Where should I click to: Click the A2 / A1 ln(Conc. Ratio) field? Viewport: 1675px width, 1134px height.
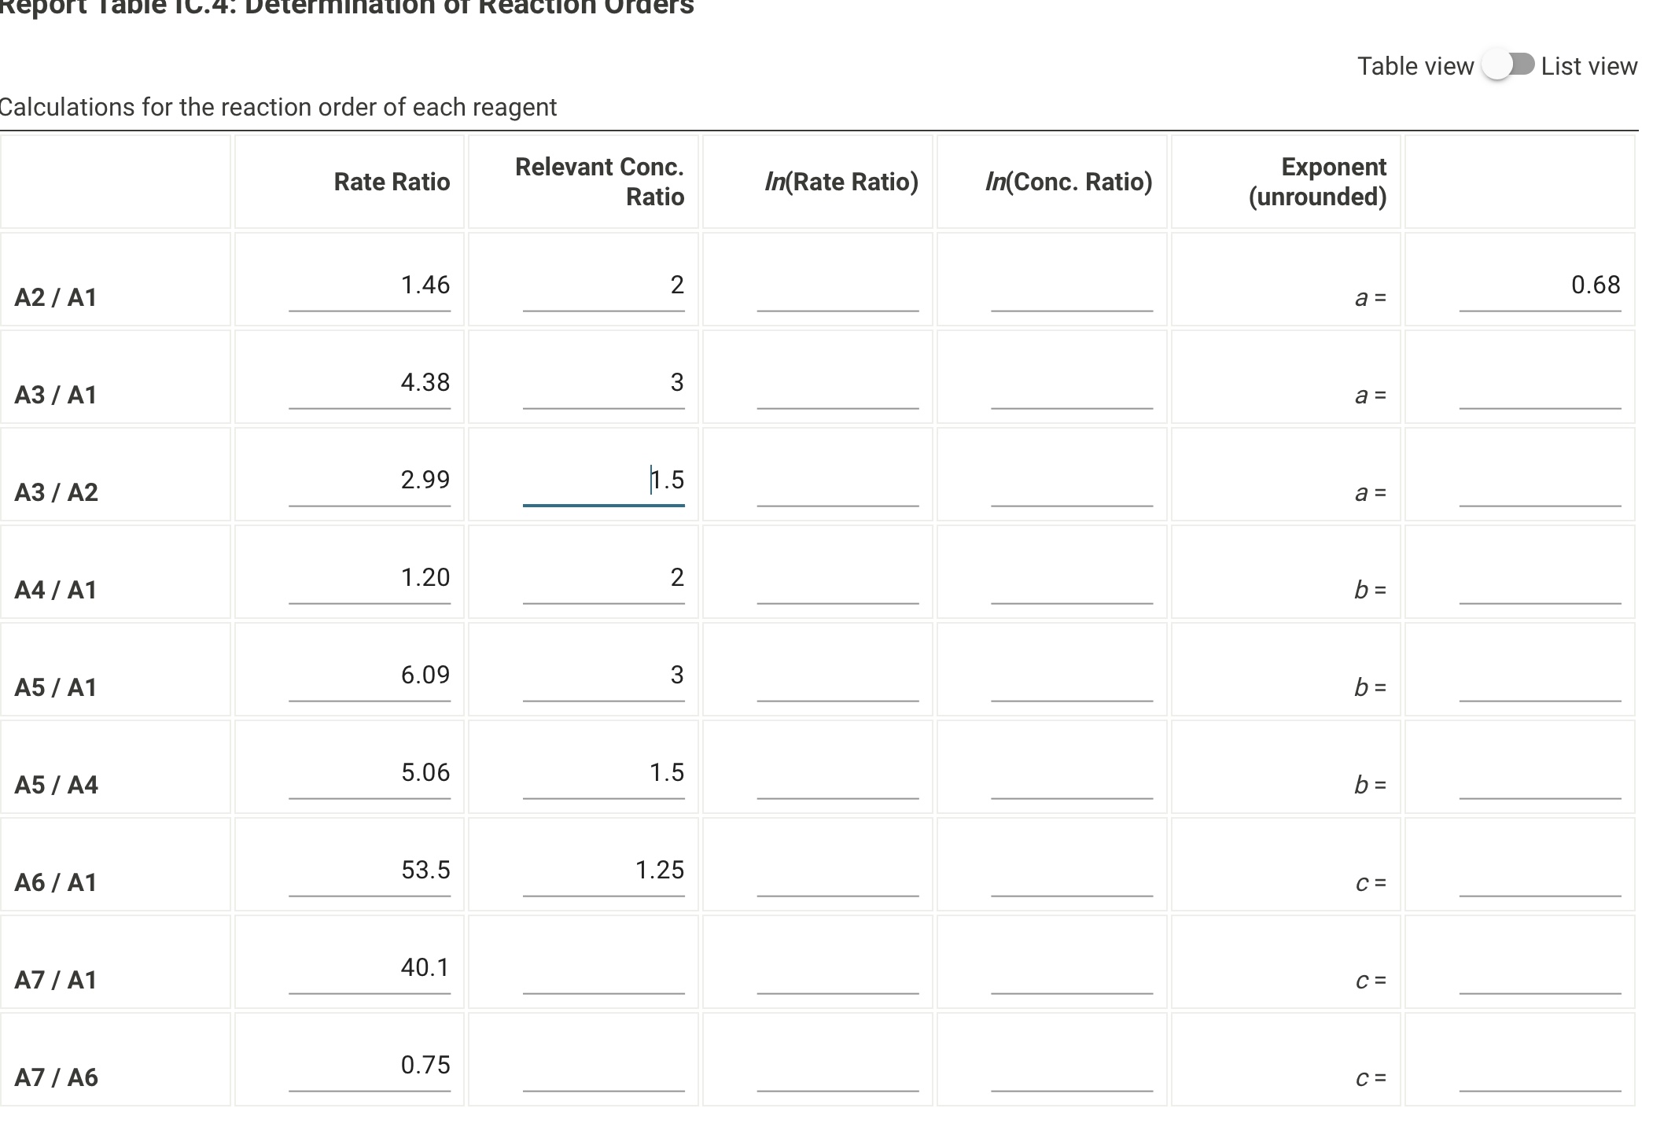pyautogui.click(x=1072, y=285)
